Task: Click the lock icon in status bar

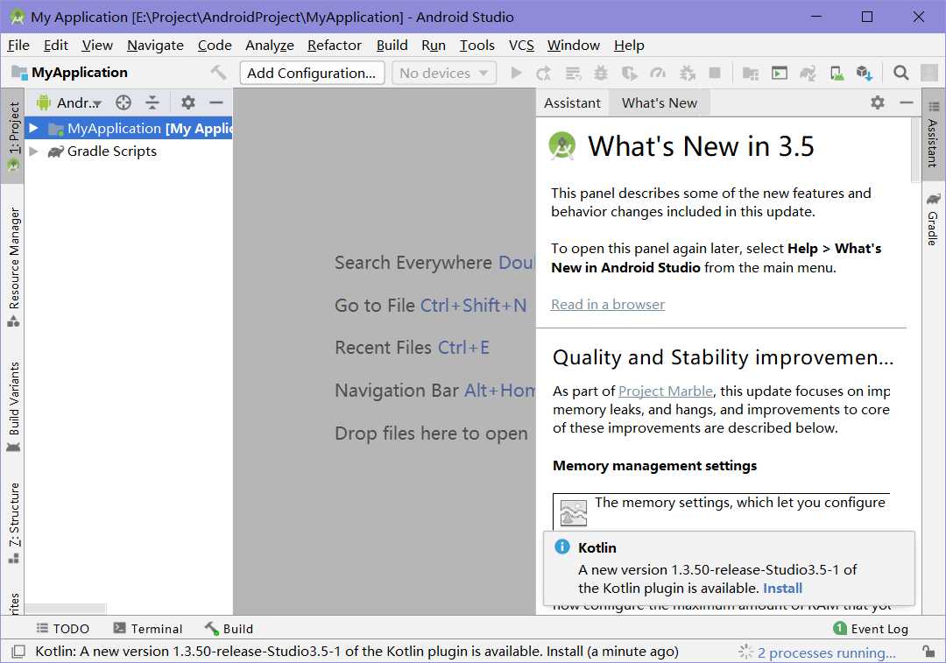Action: 929,652
